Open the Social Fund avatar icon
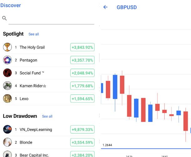The height and width of the screenshot is (157, 191). [x=7, y=73]
